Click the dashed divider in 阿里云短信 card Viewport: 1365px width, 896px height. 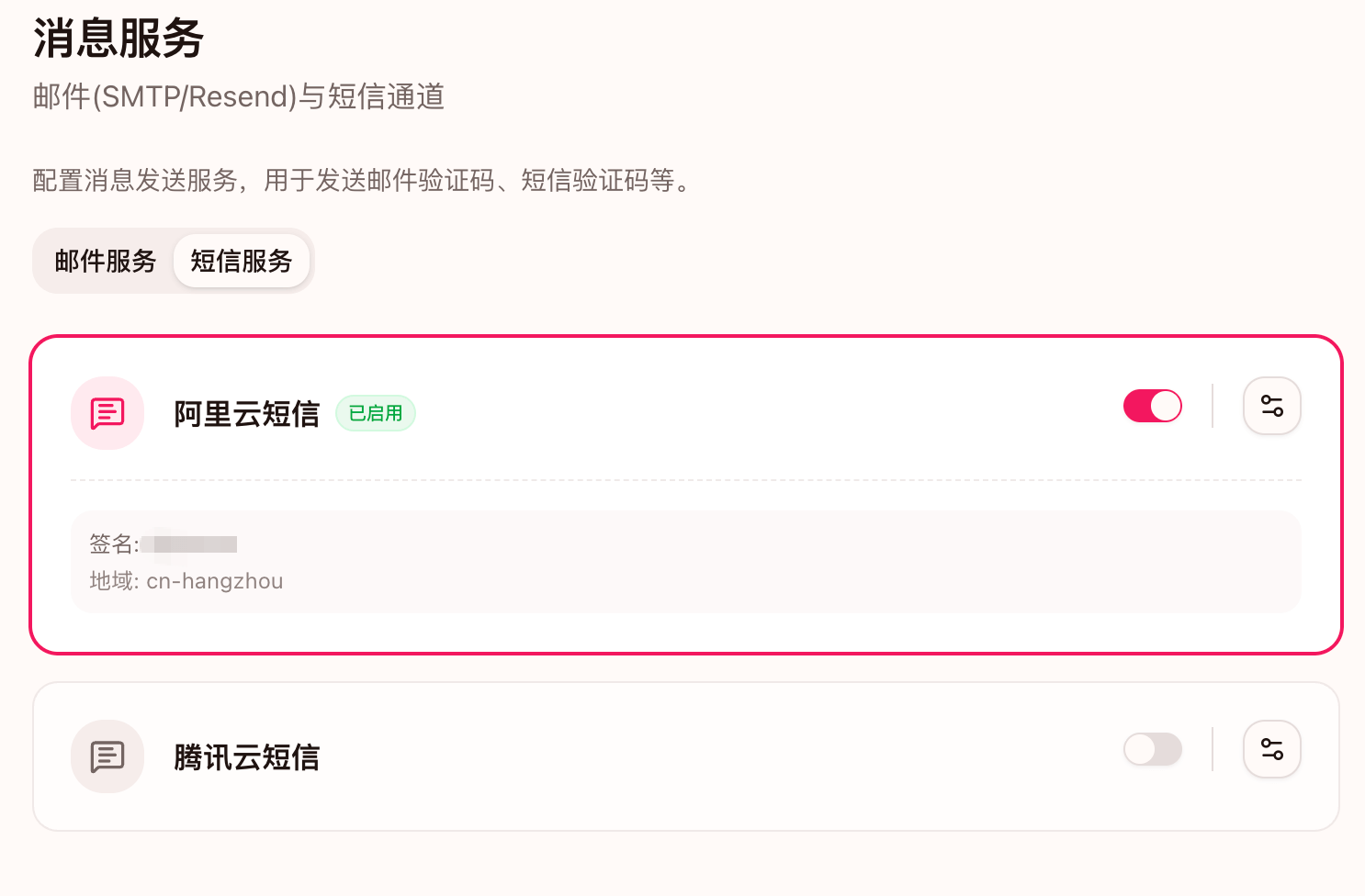click(x=686, y=480)
